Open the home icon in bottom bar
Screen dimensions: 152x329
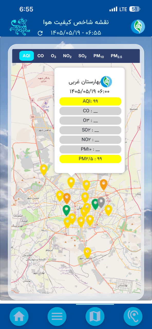click(19, 316)
